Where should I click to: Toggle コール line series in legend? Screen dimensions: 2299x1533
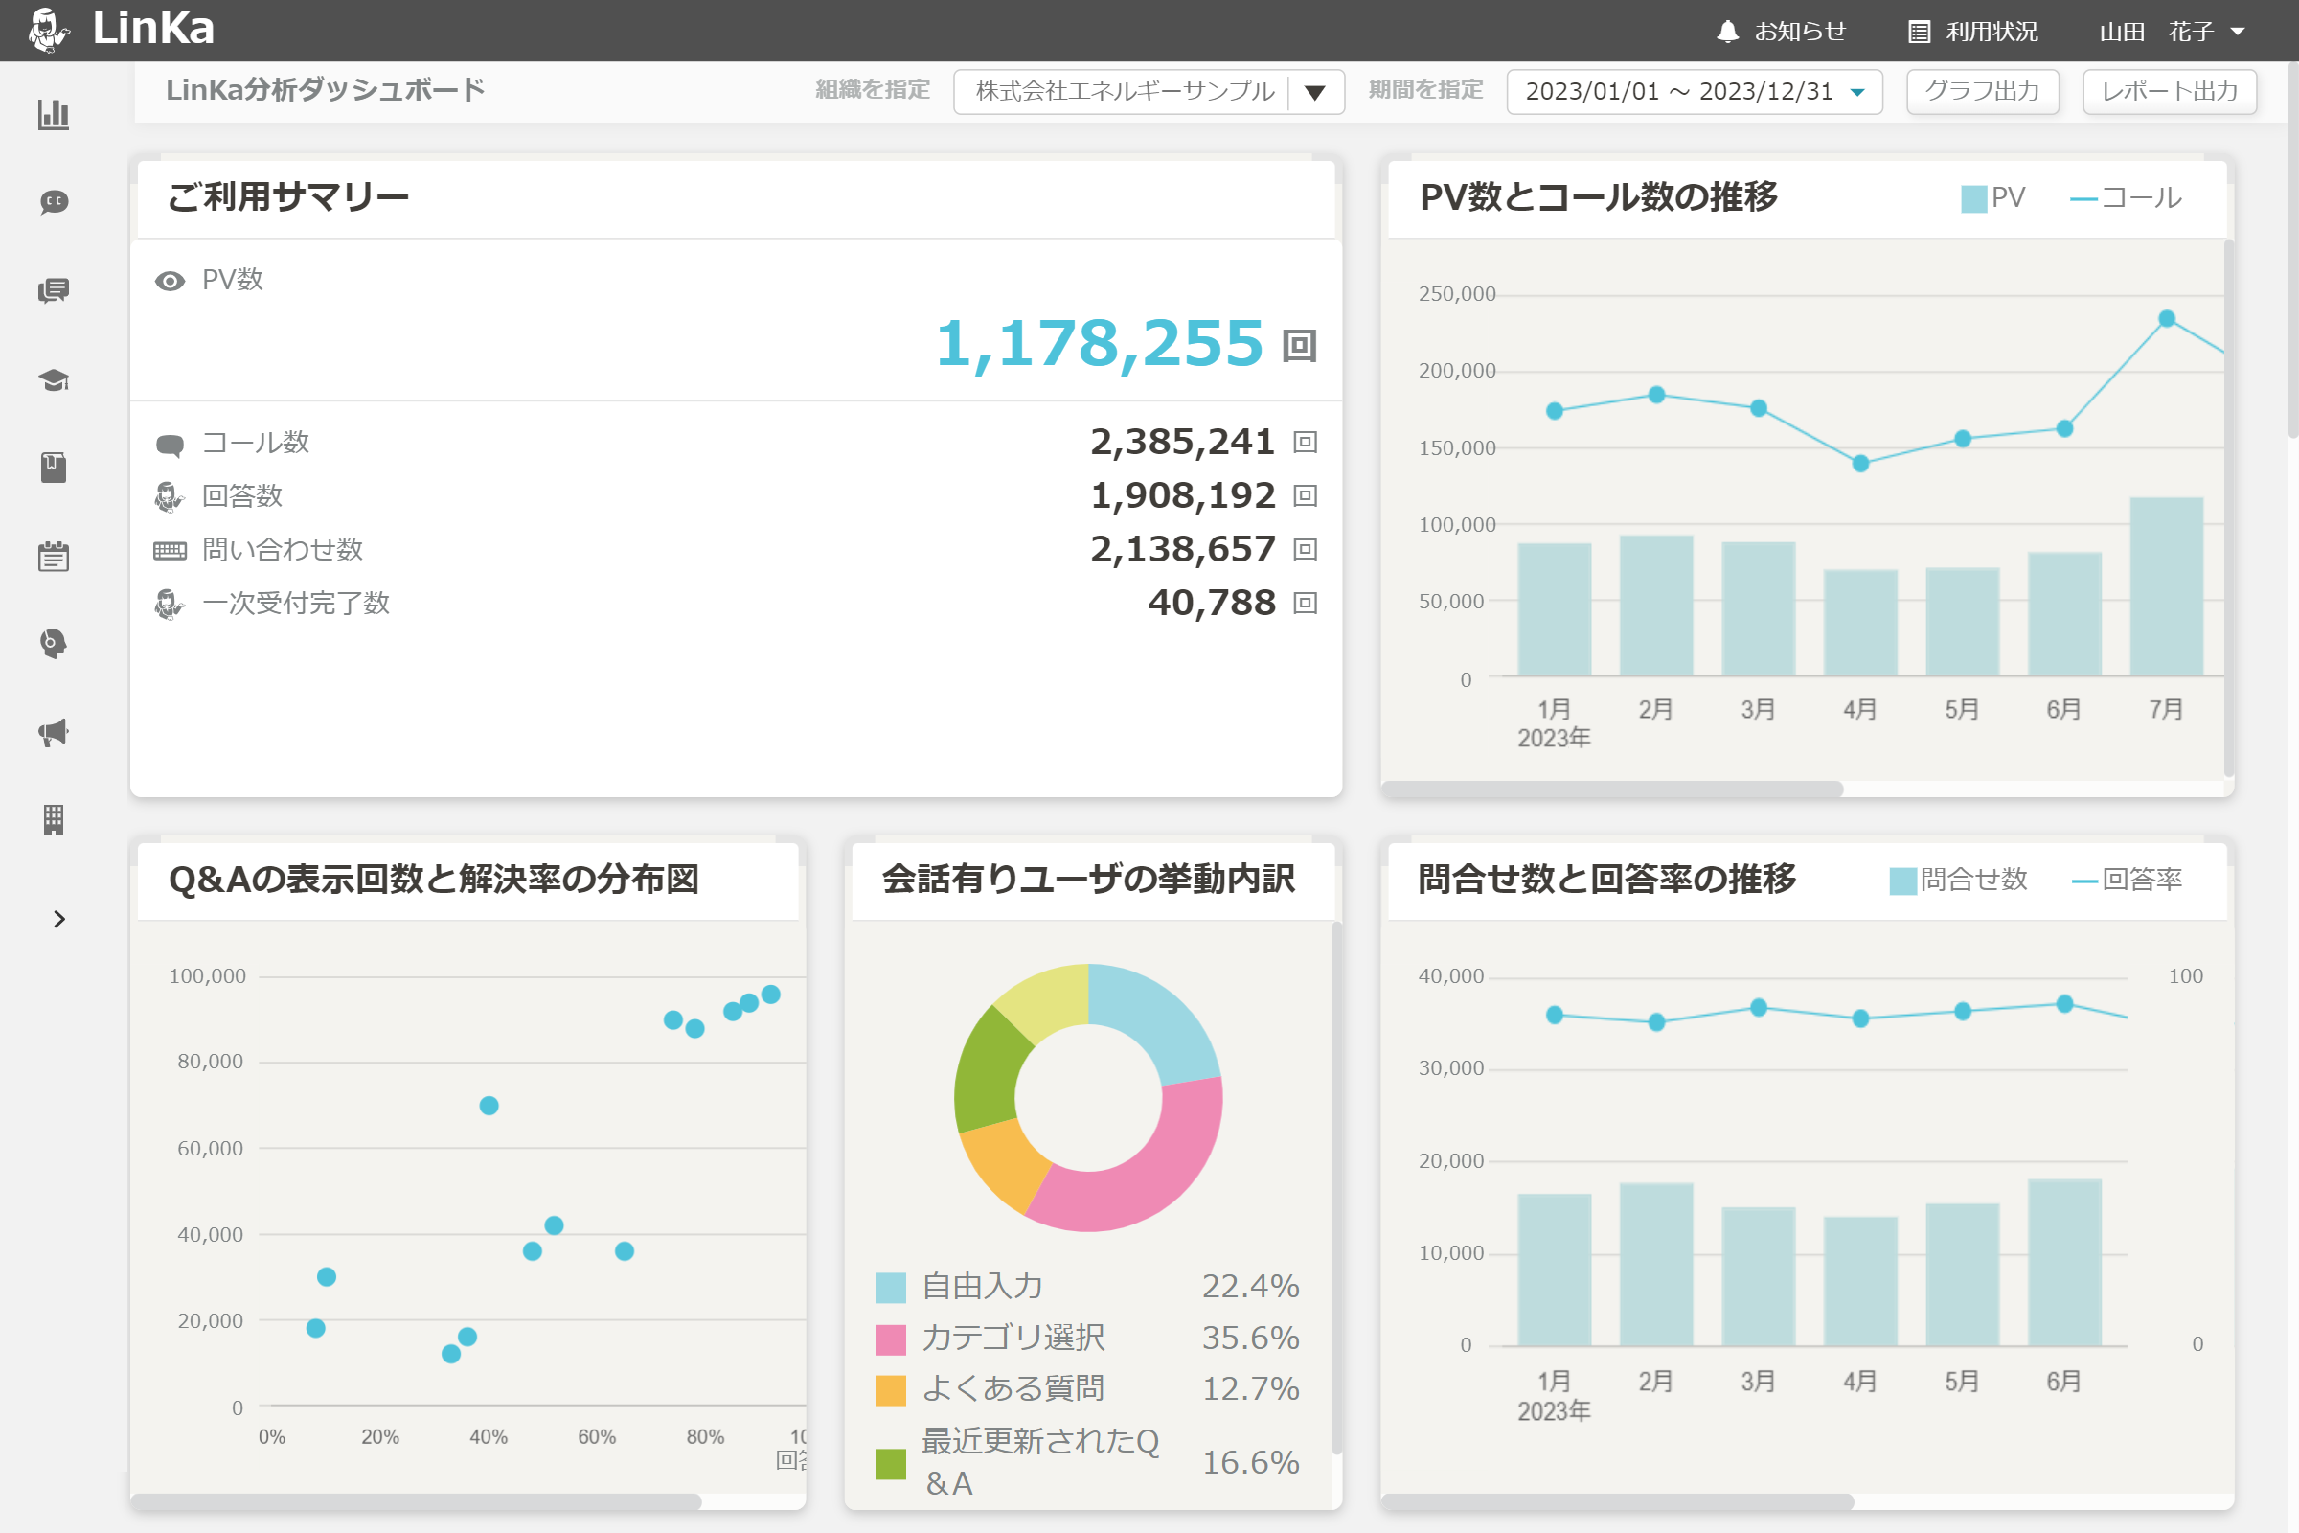(2126, 198)
